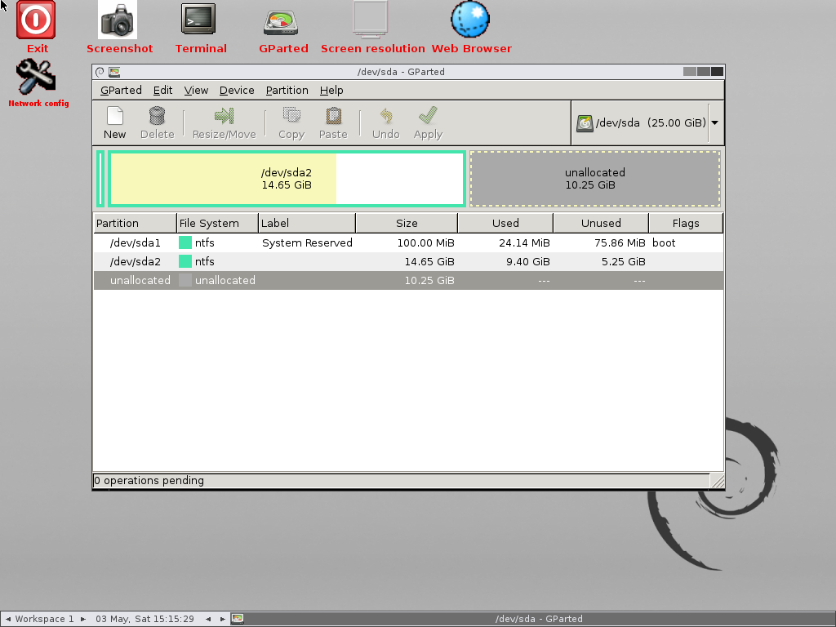
Task: Click the Delete partition trash icon
Action: coord(157,116)
